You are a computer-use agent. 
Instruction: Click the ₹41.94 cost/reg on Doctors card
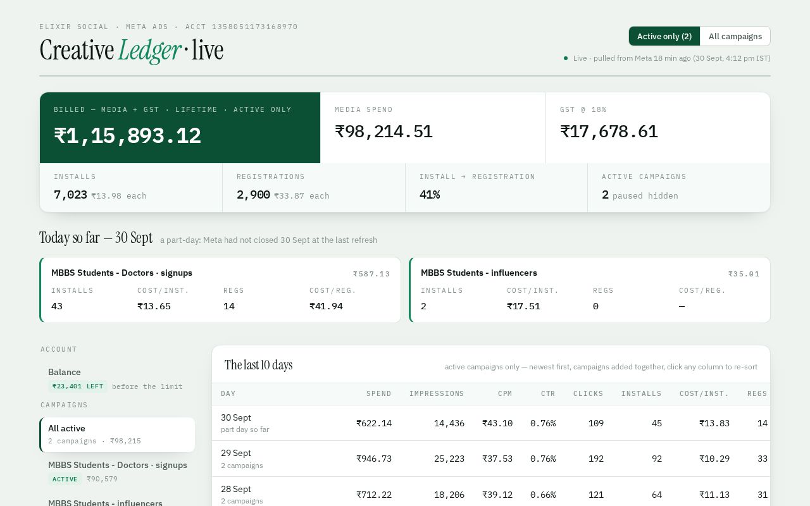coord(326,306)
